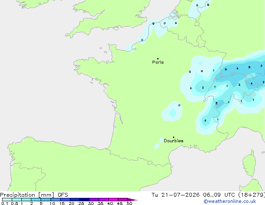Screen dimensions: 265x205
Task: Click the 5–10 mm legend swatch
Action: click(x=46, y=200)
